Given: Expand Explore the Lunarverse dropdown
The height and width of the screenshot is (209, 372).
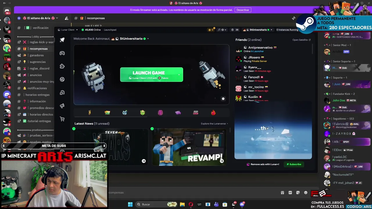Looking at the screenshot, I should point(214,124).
